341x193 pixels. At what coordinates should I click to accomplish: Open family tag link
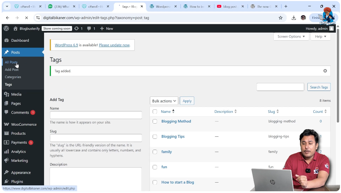[x=167, y=152]
